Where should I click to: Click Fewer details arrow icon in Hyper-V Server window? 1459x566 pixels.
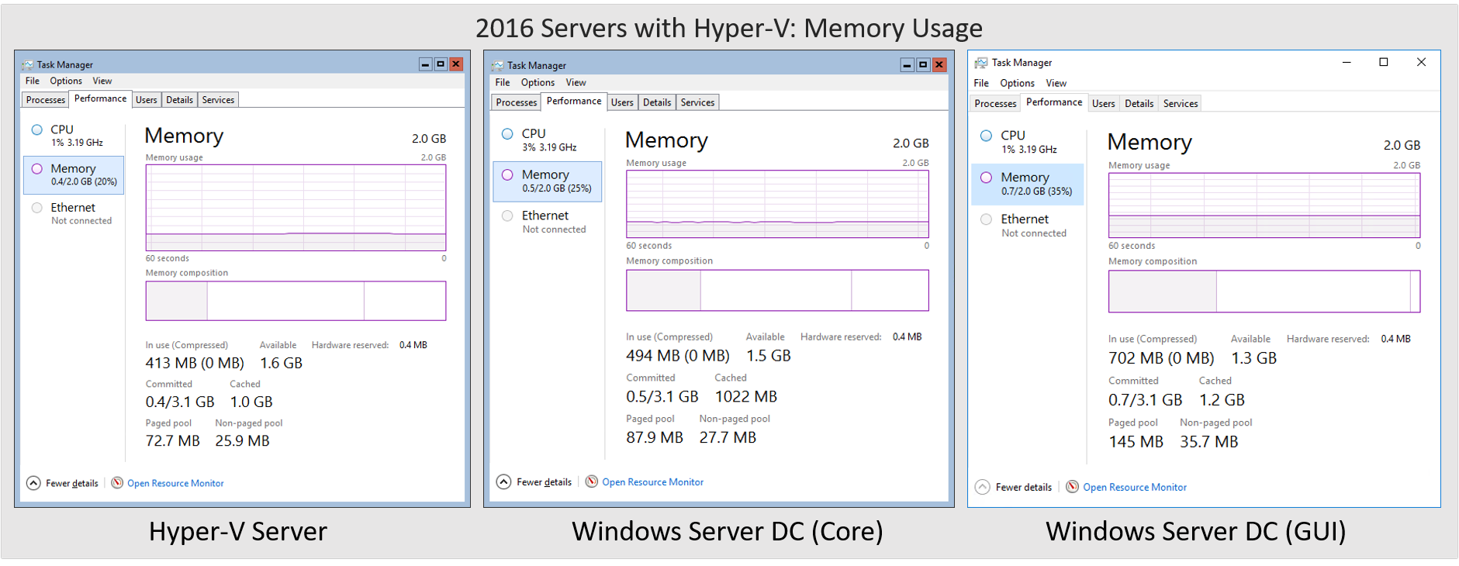click(33, 483)
